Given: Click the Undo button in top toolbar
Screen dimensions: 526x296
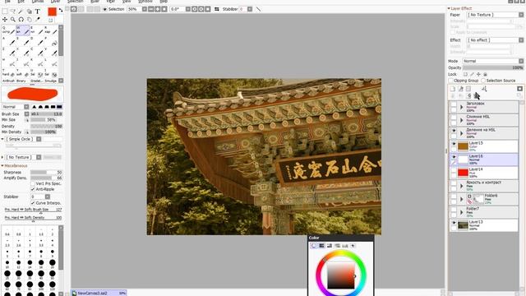Looking at the screenshot, I should (x=74, y=9).
